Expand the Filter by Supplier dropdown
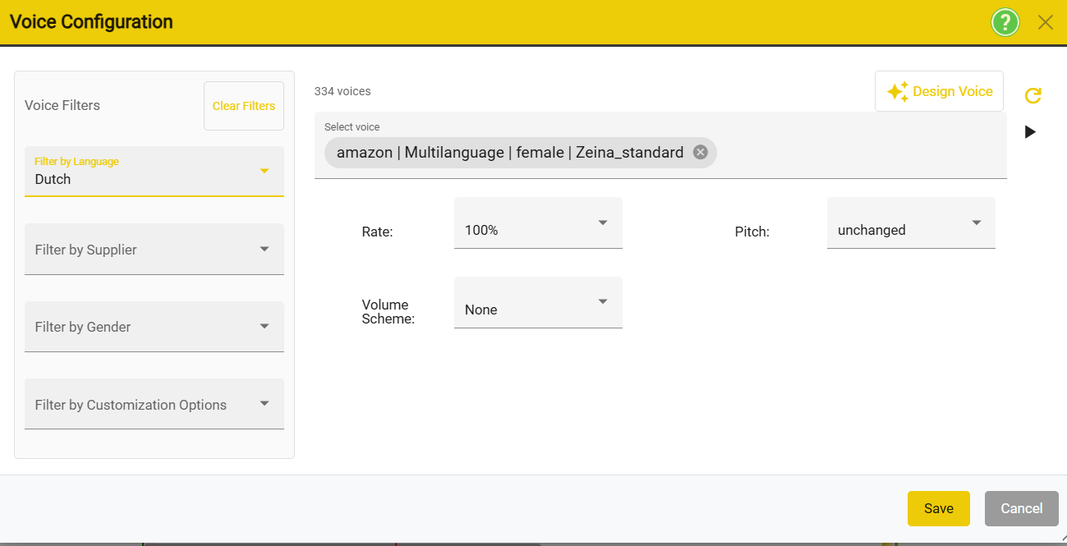 (x=154, y=249)
